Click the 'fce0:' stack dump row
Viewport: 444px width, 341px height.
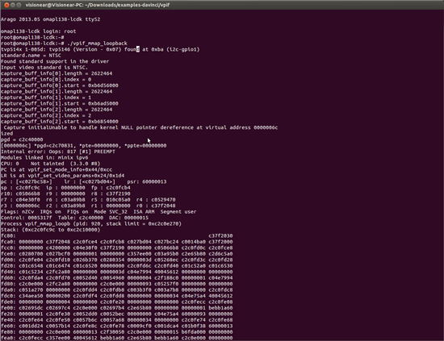117,254
